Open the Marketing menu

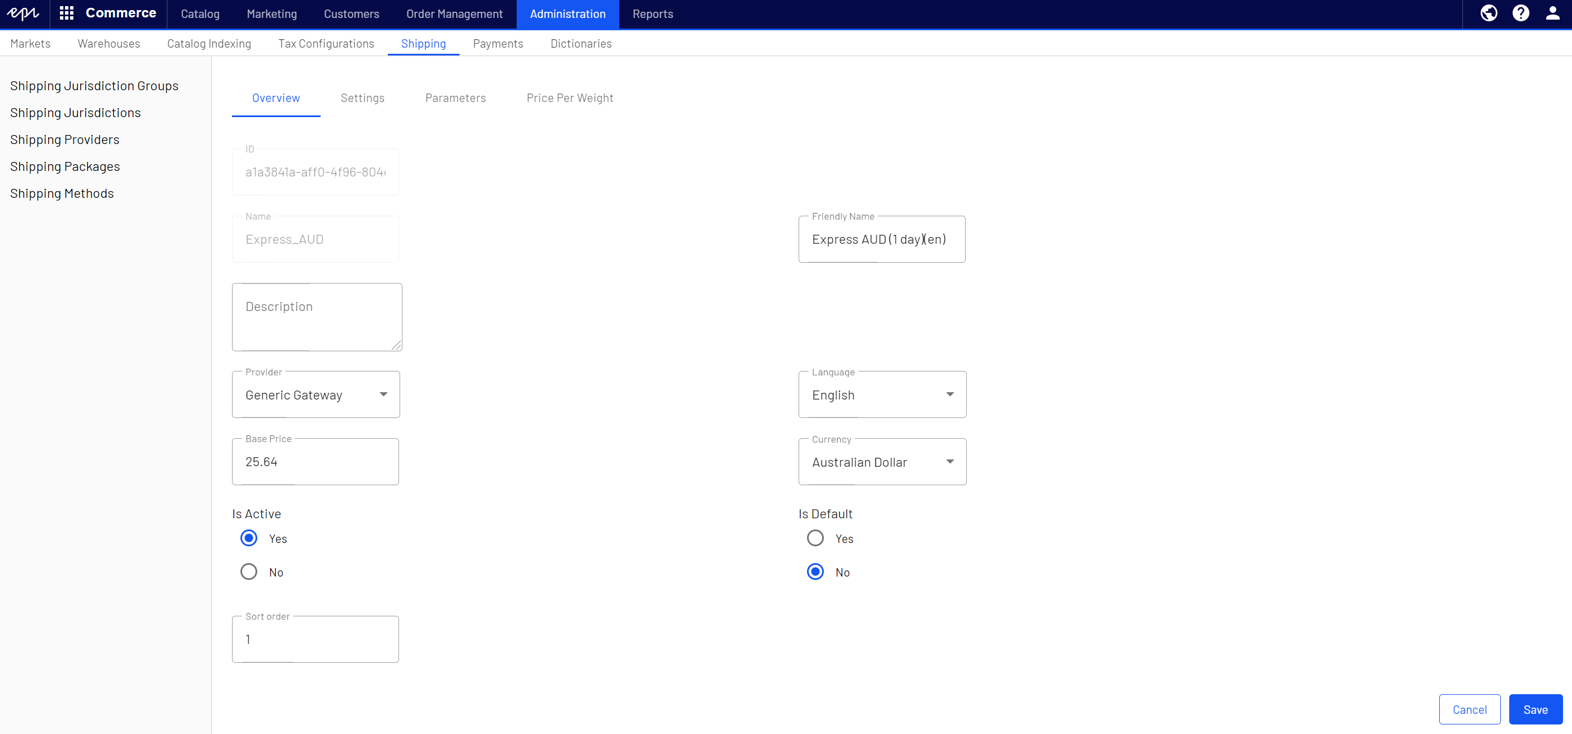point(272,14)
